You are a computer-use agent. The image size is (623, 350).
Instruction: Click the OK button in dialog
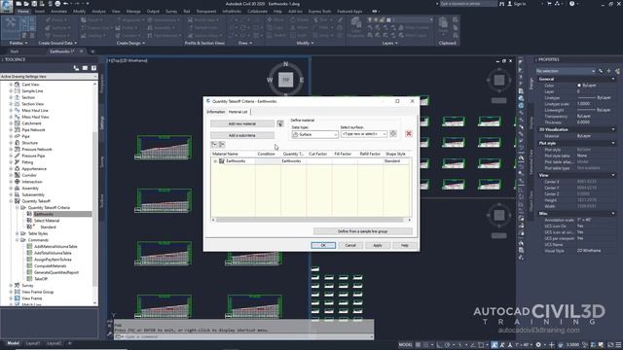point(323,245)
